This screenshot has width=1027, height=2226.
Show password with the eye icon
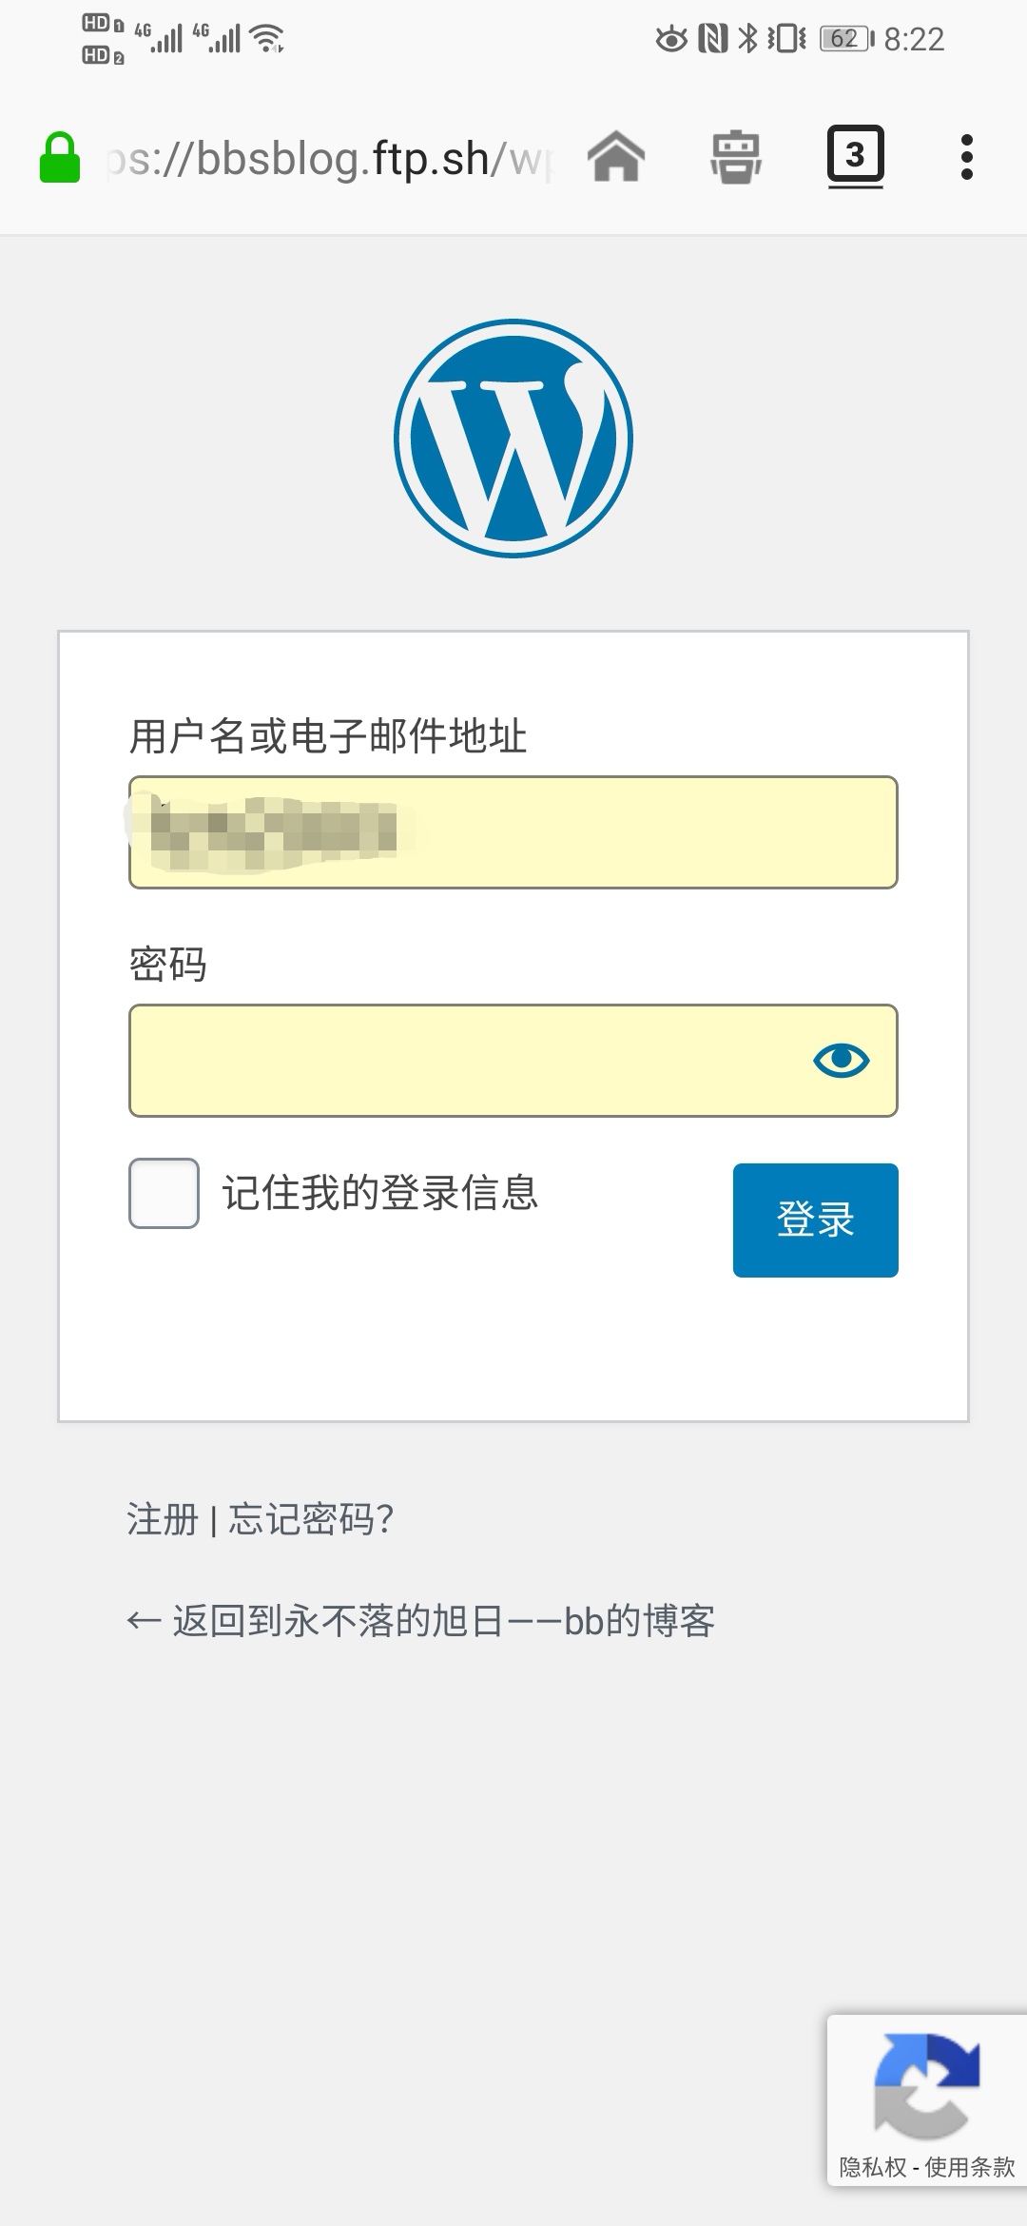coord(841,1060)
